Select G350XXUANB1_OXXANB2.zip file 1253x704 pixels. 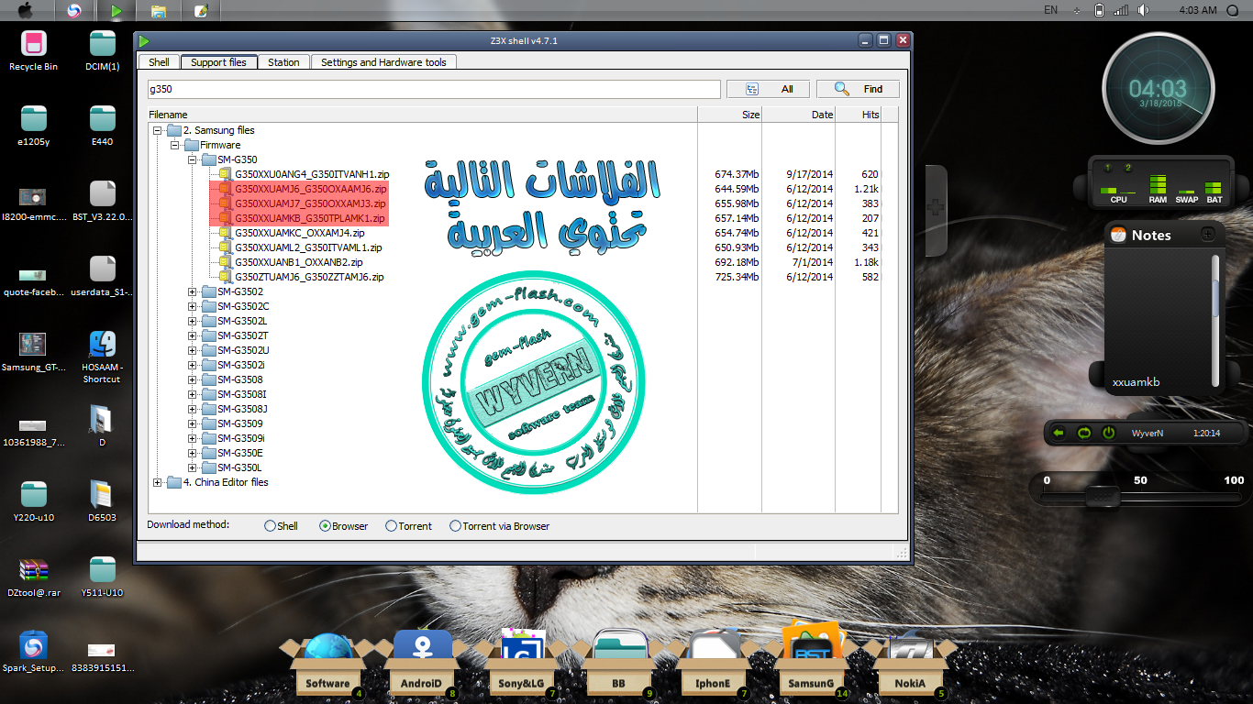click(299, 262)
